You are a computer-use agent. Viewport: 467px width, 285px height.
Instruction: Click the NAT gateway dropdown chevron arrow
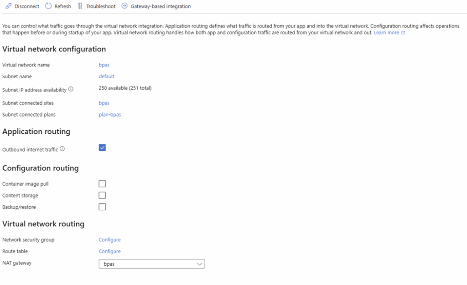(199, 264)
